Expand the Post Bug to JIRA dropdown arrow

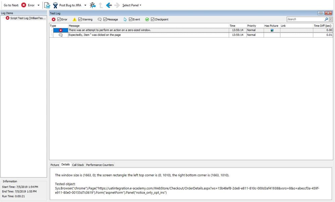point(85,5)
